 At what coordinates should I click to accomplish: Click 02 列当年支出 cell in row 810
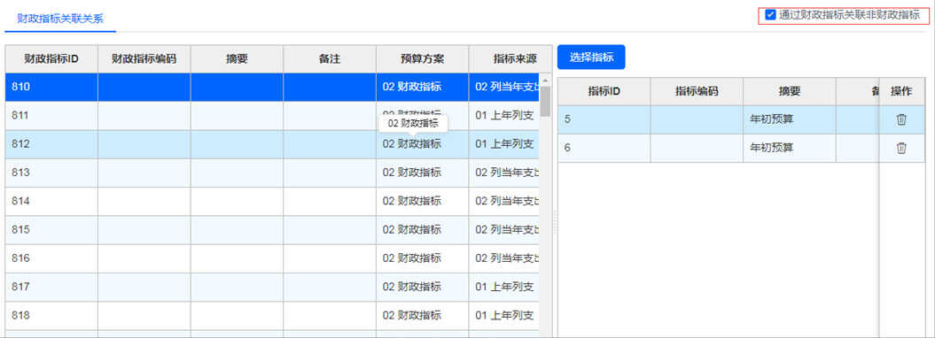[x=504, y=87]
